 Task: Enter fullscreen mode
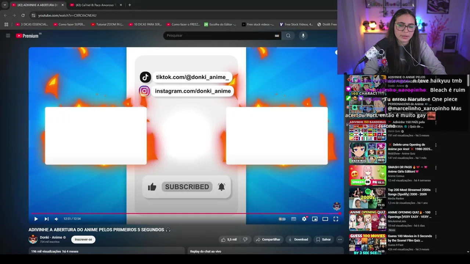click(x=336, y=219)
